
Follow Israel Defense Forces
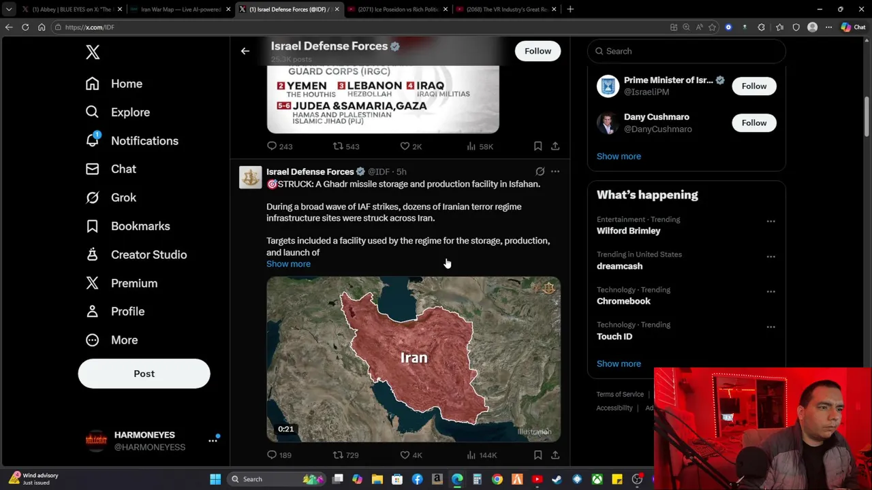[x=538, y=51]
